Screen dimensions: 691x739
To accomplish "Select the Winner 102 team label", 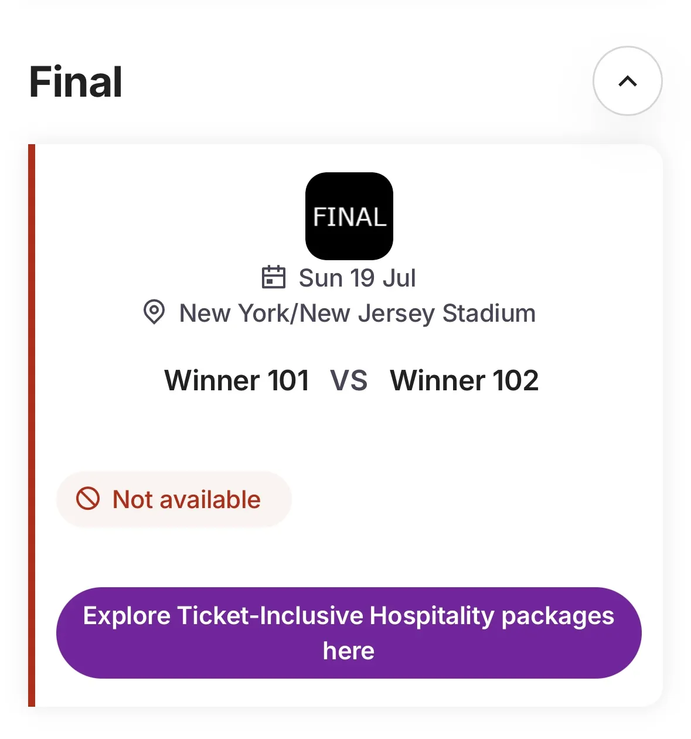I will pyautogui.click(x=464, y=380).
